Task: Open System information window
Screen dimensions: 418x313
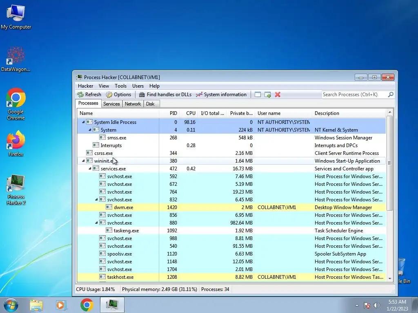Action: point(221,95)
